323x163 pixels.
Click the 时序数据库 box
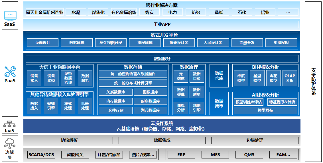[x=150, y=101]
